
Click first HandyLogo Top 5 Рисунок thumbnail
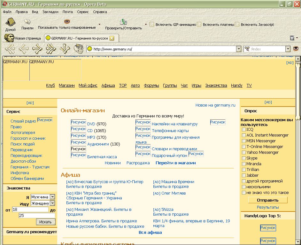tap(268, 228)
